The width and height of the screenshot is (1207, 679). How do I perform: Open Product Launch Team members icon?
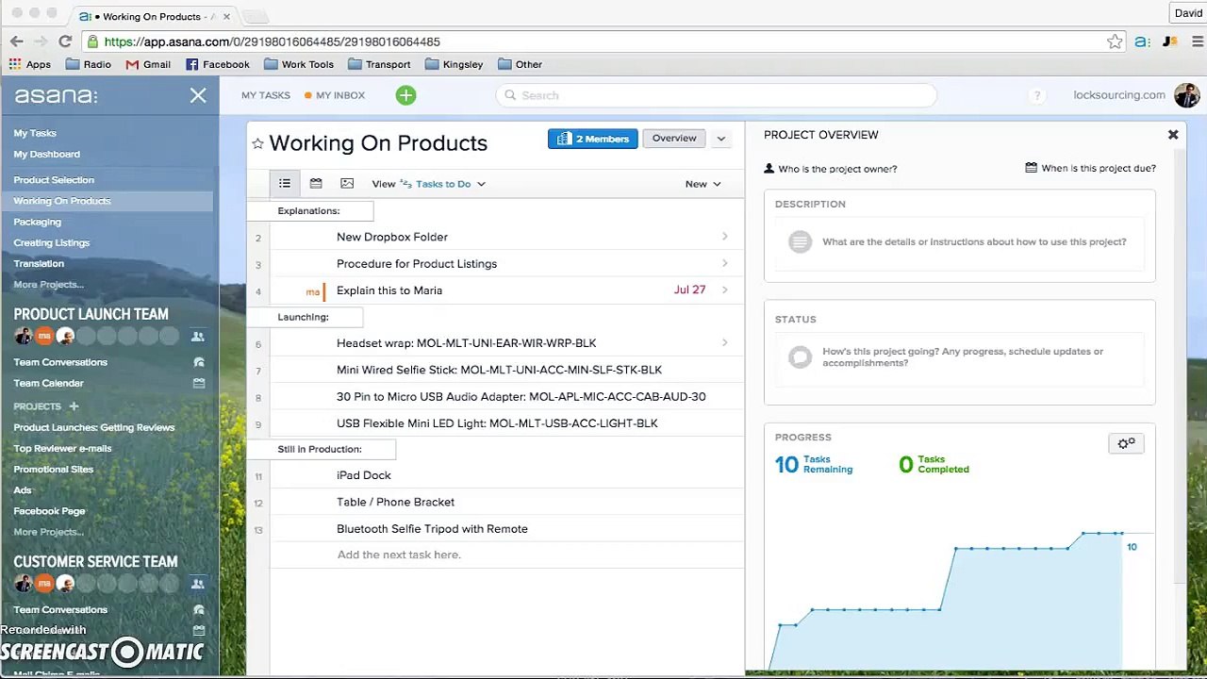tap(198, 336)
